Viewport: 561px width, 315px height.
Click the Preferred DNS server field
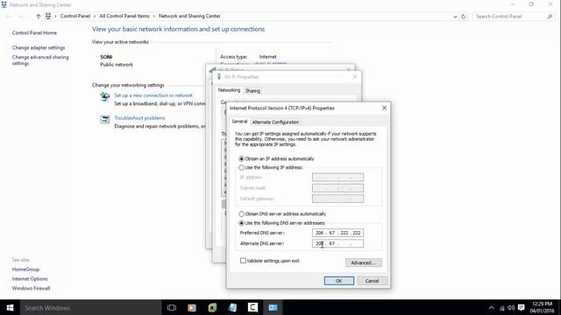coord(337,233)
